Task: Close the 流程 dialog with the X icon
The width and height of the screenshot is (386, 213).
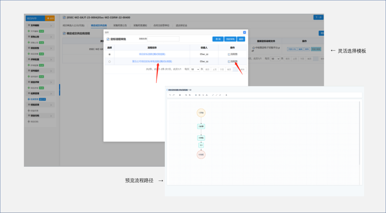Action: point(244,32)
